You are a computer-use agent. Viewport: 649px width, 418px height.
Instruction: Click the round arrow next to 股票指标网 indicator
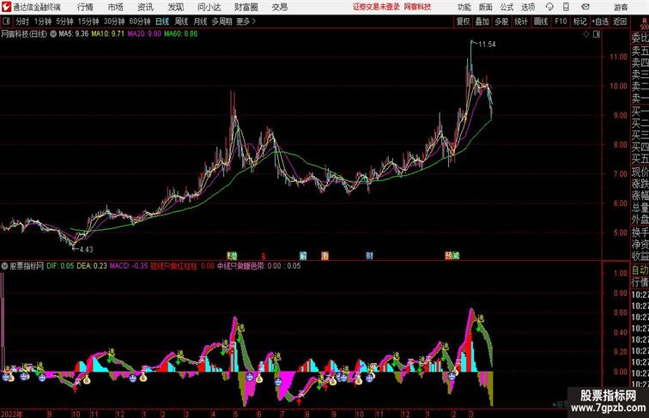[4, 266]
